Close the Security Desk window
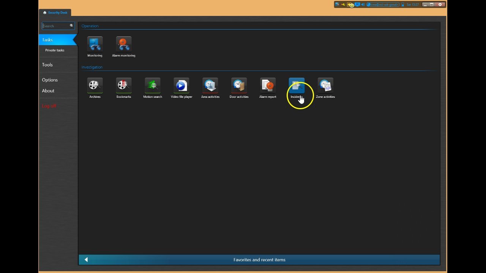The image size is (486, 273). (440, 5)
